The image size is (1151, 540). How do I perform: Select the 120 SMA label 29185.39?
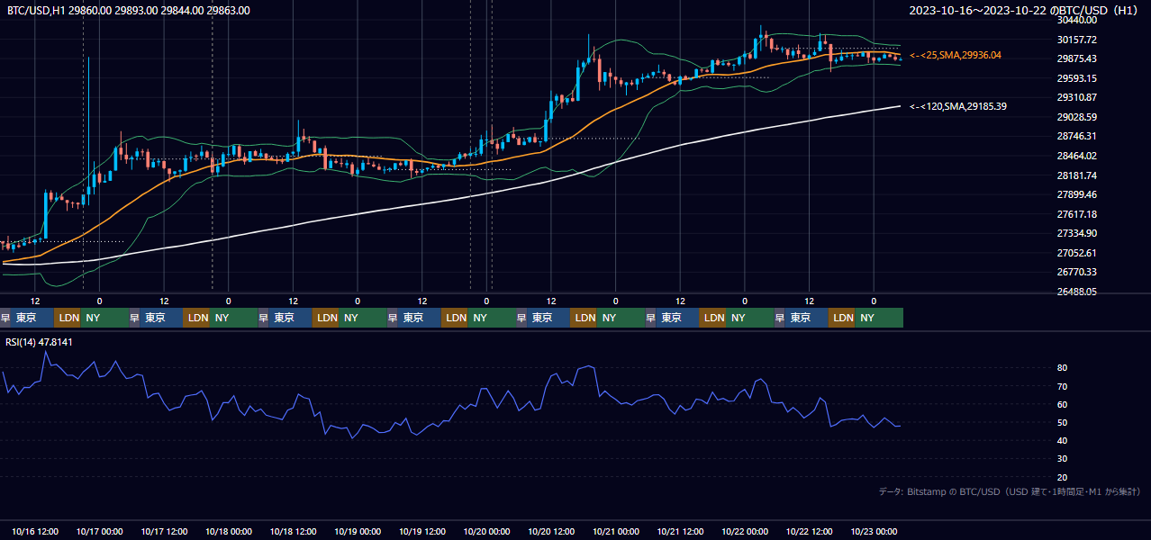(958, 106)
